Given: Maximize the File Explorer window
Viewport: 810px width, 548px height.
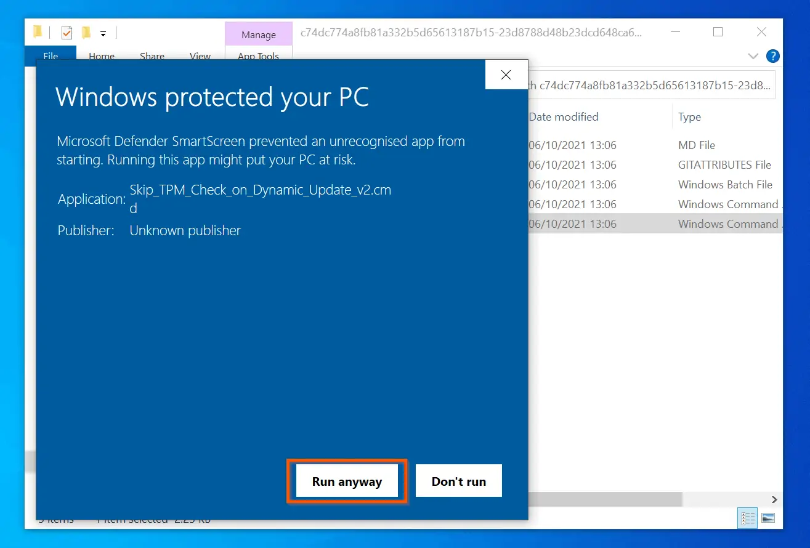Looking at the screenshot, I should tap(718, 33).
